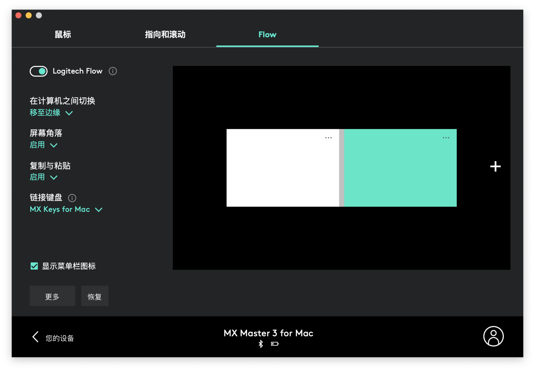This screenshot has height=371, width=535.
Task: Open options menu of white computer tile
Action: pos(328,138)
